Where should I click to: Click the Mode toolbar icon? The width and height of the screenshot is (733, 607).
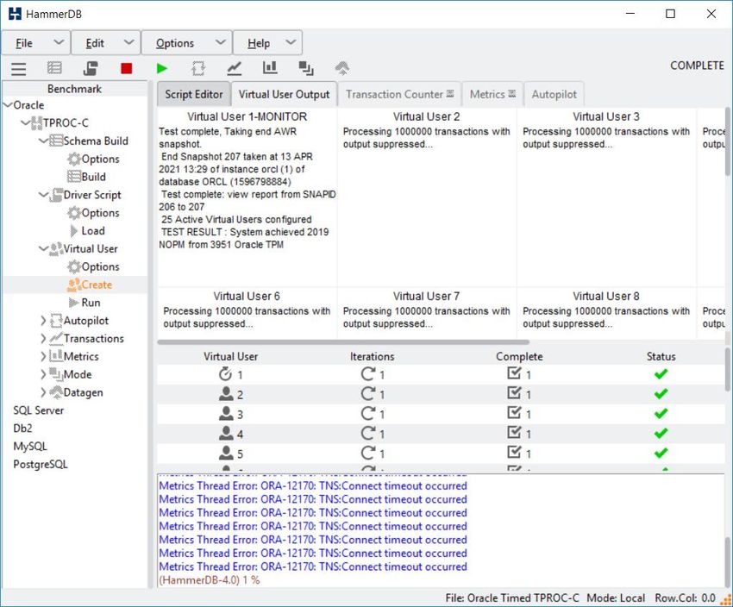(x=306, y=68)
